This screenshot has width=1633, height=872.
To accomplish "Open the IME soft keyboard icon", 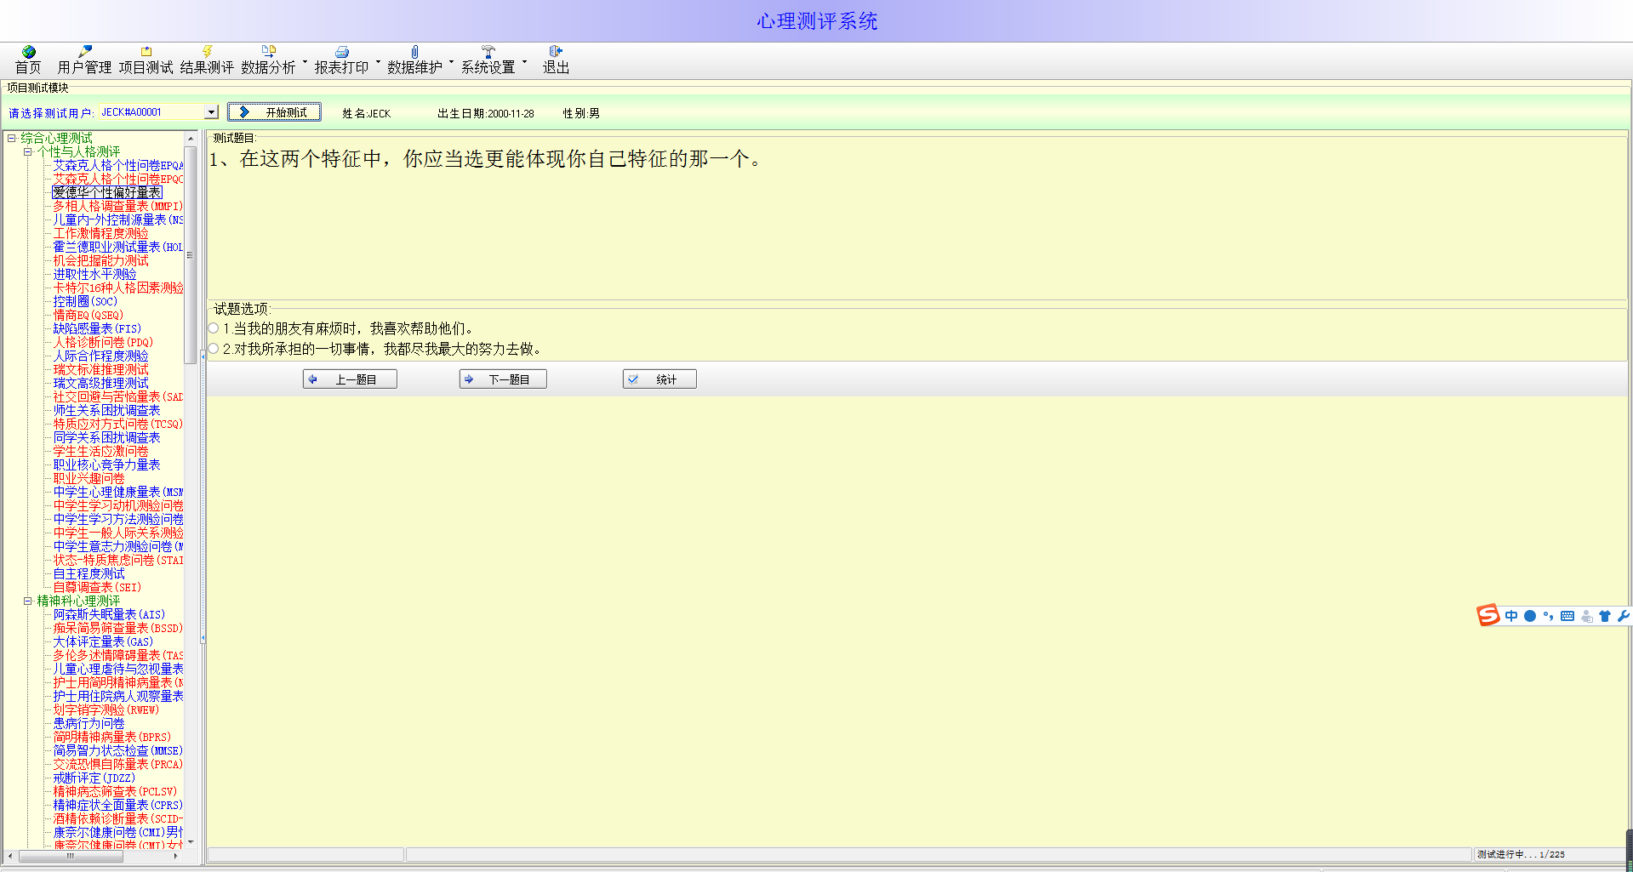I will [x=1567, y=616].
